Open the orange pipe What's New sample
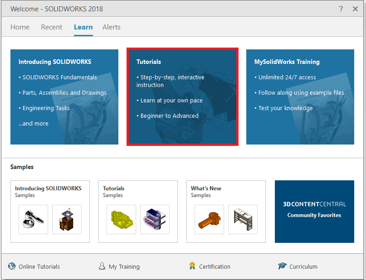This screenshot has height=280, width=366. (210, 219)
